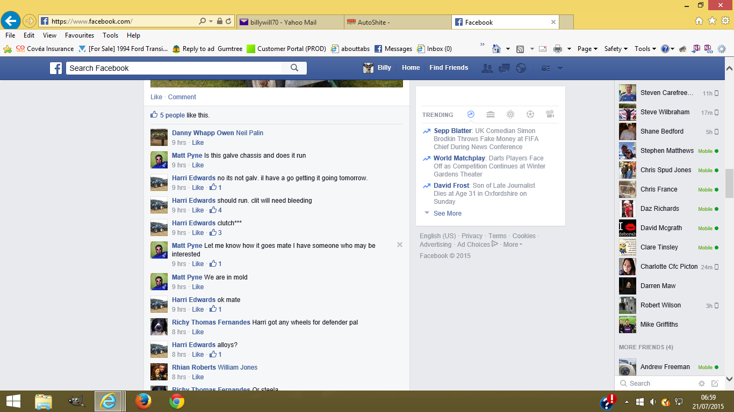Click the IE Read Mail icon
This screenshot has height=412, width=734.
[x=543, y=49]
